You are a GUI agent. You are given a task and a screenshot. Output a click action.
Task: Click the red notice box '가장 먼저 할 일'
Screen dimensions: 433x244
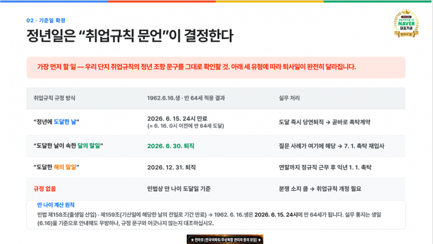point(216,67)
